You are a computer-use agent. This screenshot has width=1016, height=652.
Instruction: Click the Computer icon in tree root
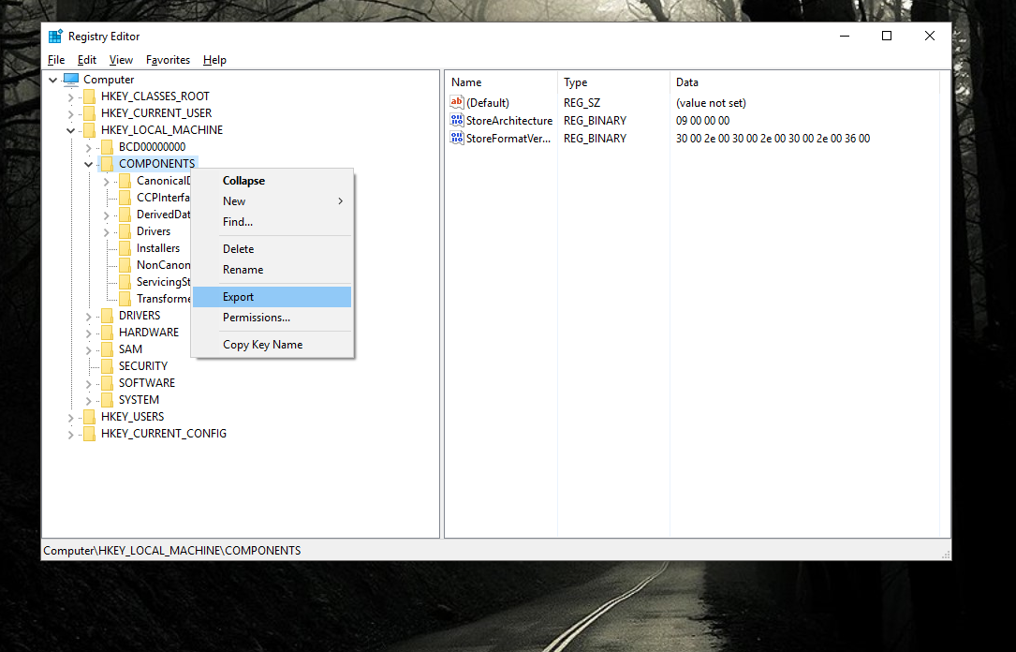coord(71,79)
